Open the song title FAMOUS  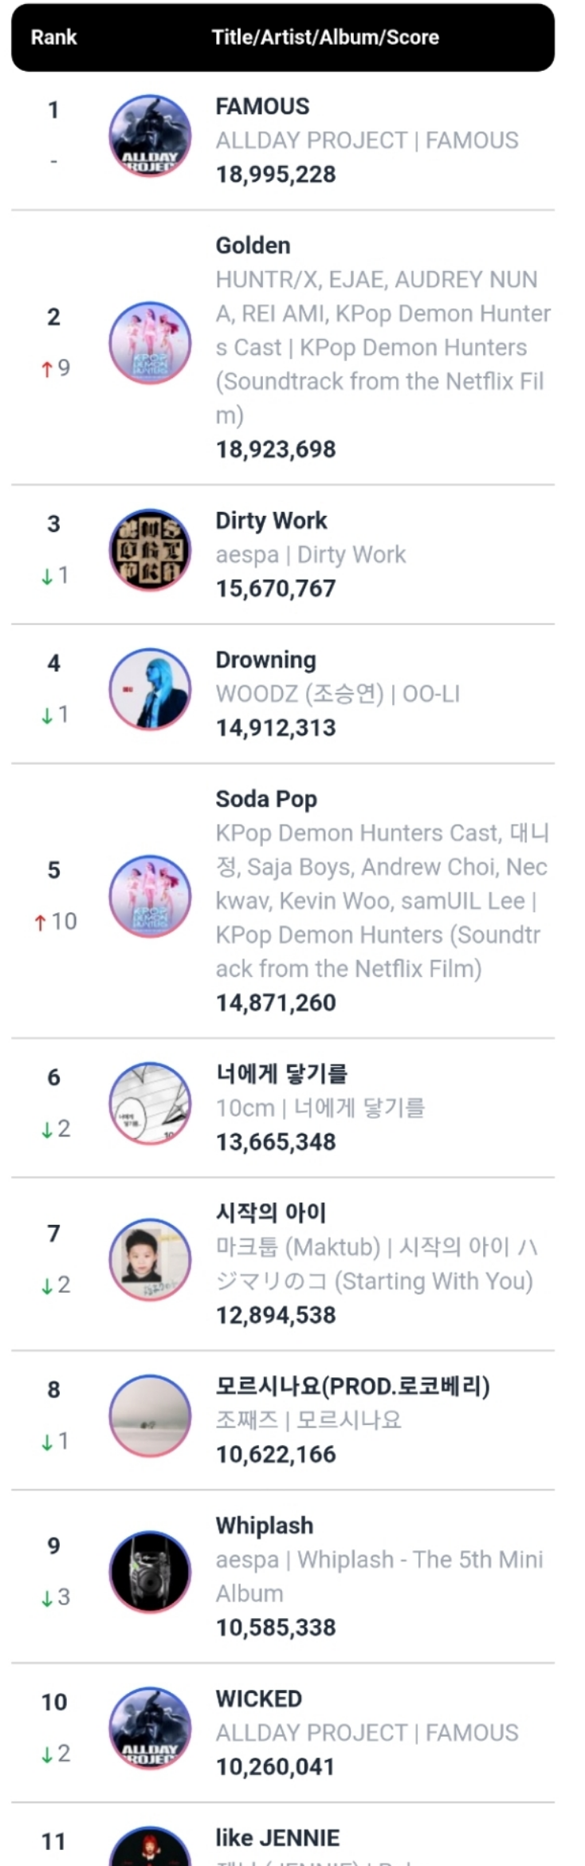(262, 106)
